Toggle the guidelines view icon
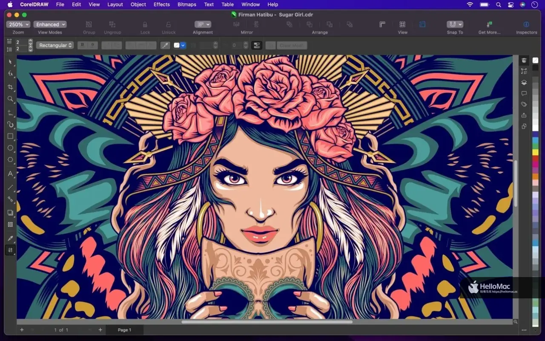545x341 pixels. (x=422, y=25)
